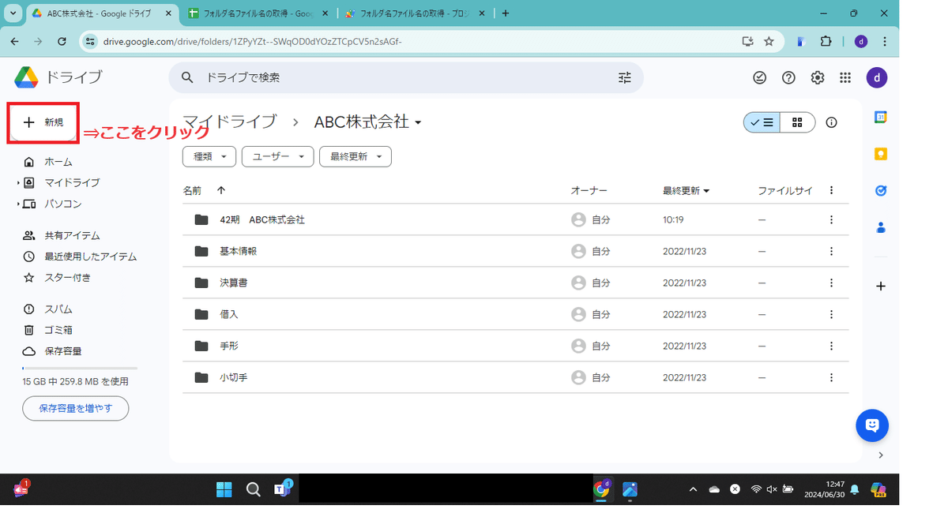The height and width of the screenshot is (513, 948).
Task: Open more actions for 基本情報
Action: 831,251
